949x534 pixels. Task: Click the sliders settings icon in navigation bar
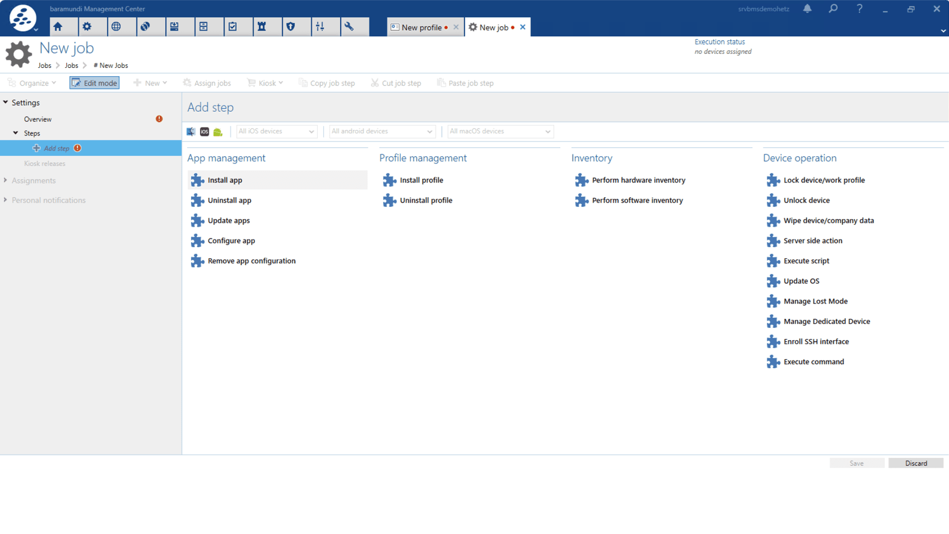coord(320,27)
